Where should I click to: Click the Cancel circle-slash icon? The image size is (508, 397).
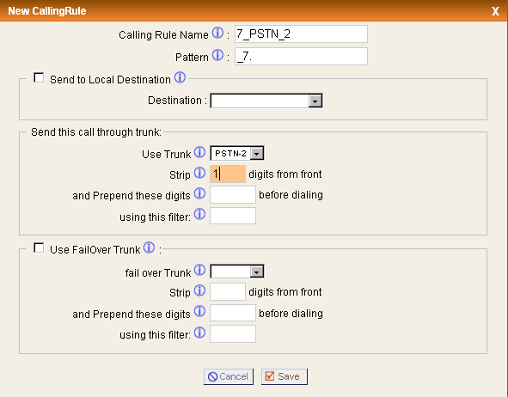click(212, 376)
